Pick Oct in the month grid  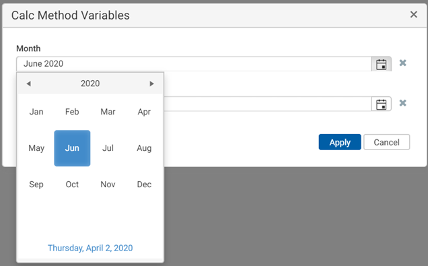pyautogui.click(x=72, y=185)
